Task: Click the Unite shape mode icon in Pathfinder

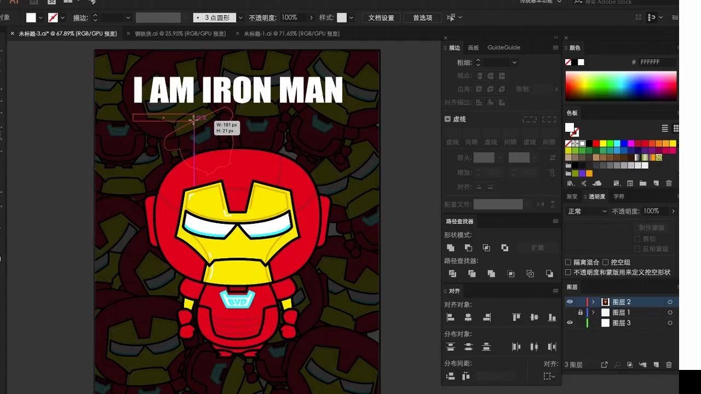Action: click(450, 248)
